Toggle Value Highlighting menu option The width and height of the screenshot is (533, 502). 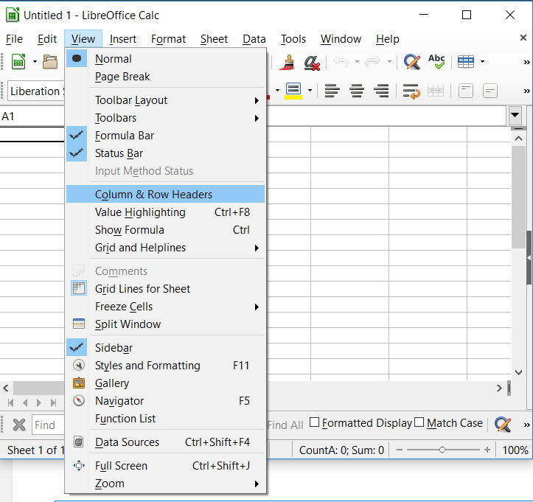click(x=165, y=212)
